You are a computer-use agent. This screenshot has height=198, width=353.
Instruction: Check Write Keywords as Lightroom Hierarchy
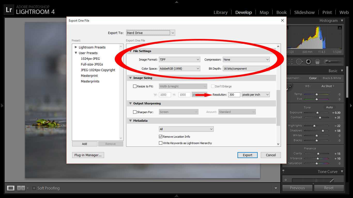(x=160, y=143)
